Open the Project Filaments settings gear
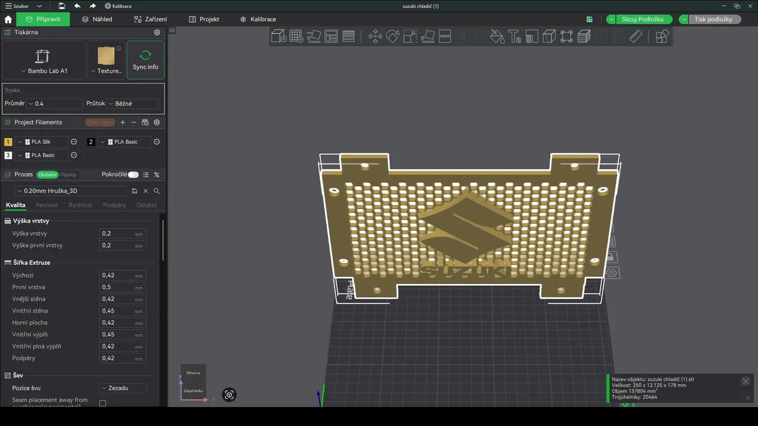758x426 pixels. pyautogui.click(x=157, y=122)
